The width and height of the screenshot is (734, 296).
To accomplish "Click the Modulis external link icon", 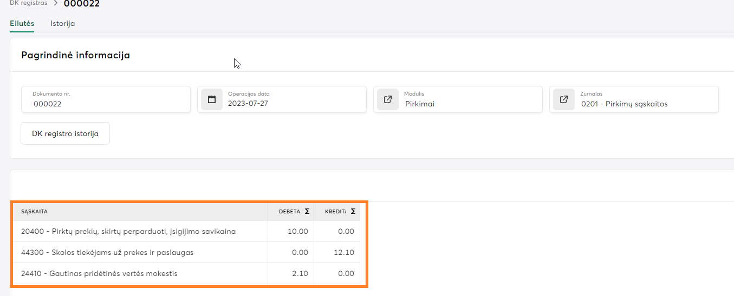I will 388,99.
